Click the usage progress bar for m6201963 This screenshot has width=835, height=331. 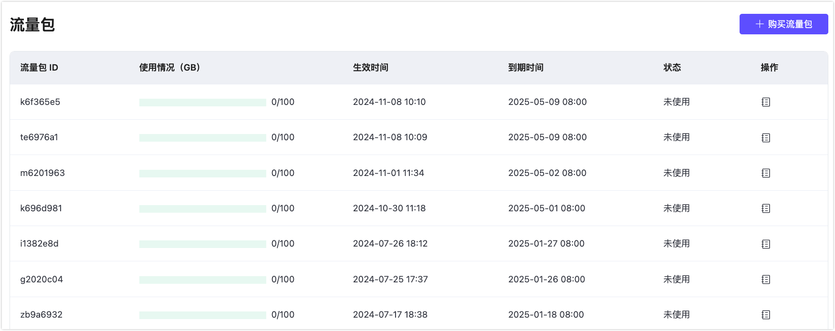(x=202, y=174)
